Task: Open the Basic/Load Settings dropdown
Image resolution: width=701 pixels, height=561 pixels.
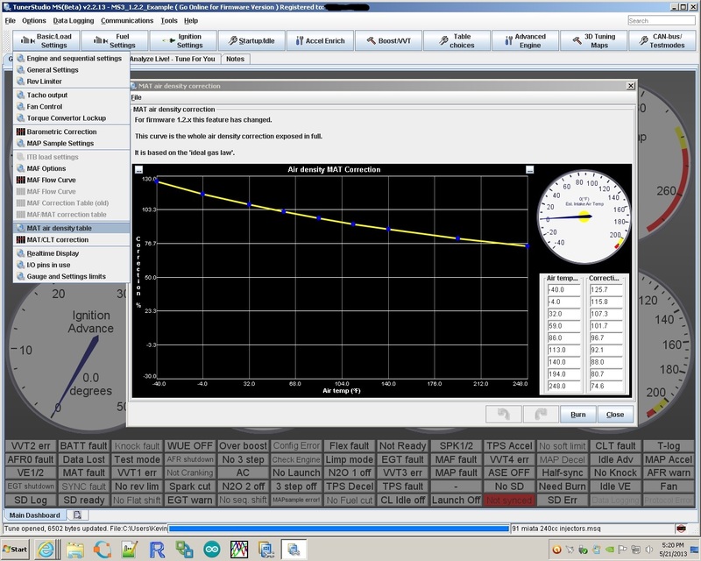Action: [46, 40]
